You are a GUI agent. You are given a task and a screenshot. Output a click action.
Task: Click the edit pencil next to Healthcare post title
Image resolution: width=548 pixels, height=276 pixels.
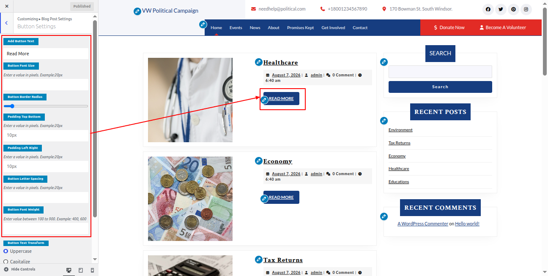pos(259,62)
